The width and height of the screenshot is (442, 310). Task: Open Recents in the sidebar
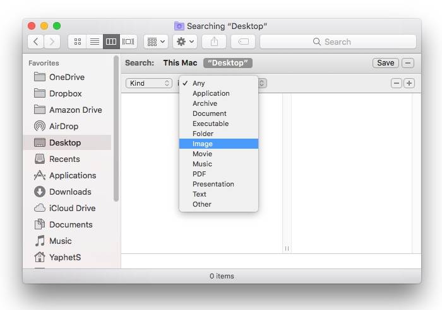pos(67,159)
